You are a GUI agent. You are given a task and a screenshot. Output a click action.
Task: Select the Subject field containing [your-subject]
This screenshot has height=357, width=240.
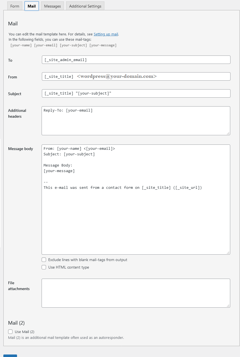point(136,93)
